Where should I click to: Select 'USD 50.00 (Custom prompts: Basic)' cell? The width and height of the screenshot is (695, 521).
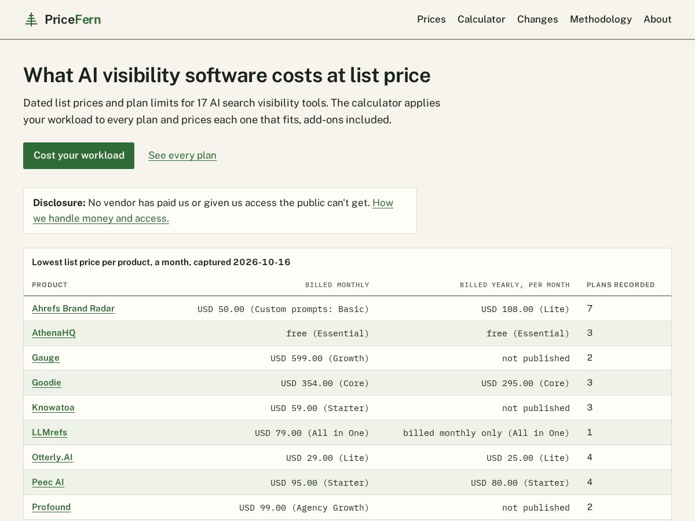pyautogui.click(x=283, y=309)
